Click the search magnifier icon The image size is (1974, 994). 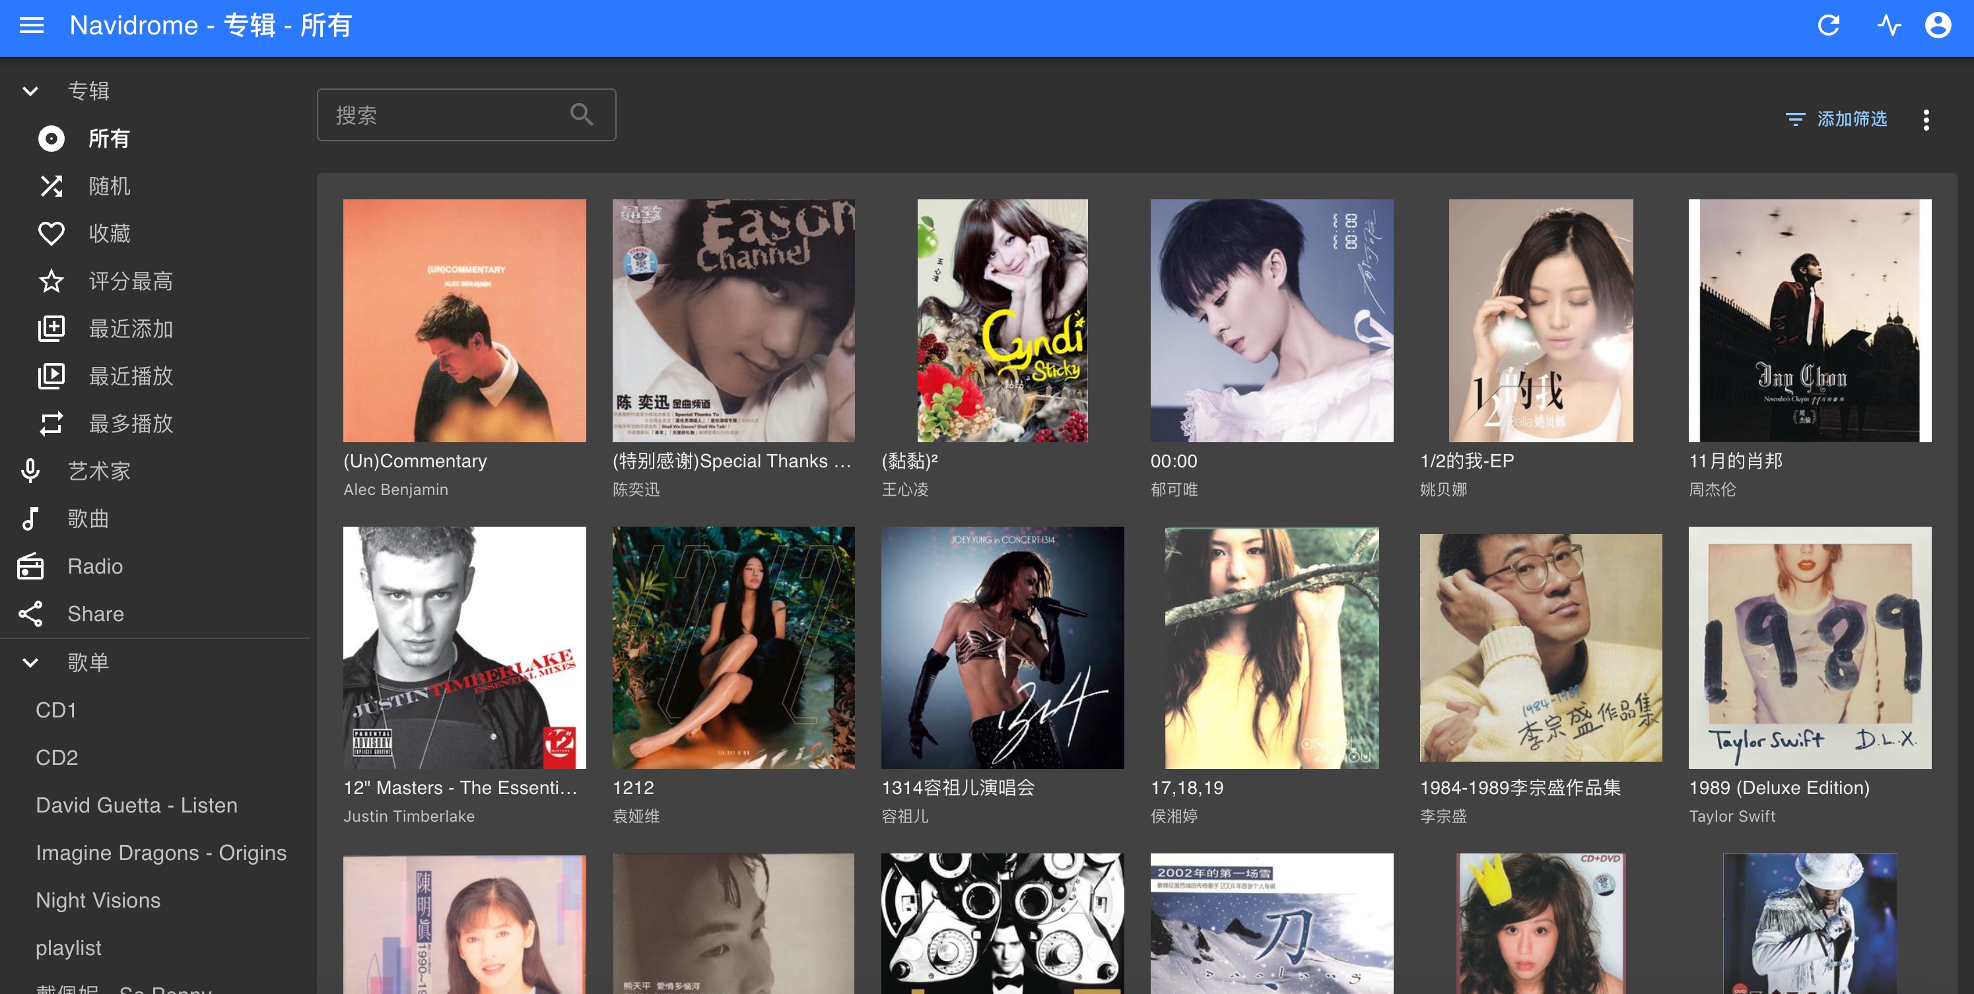click(582, 115)
